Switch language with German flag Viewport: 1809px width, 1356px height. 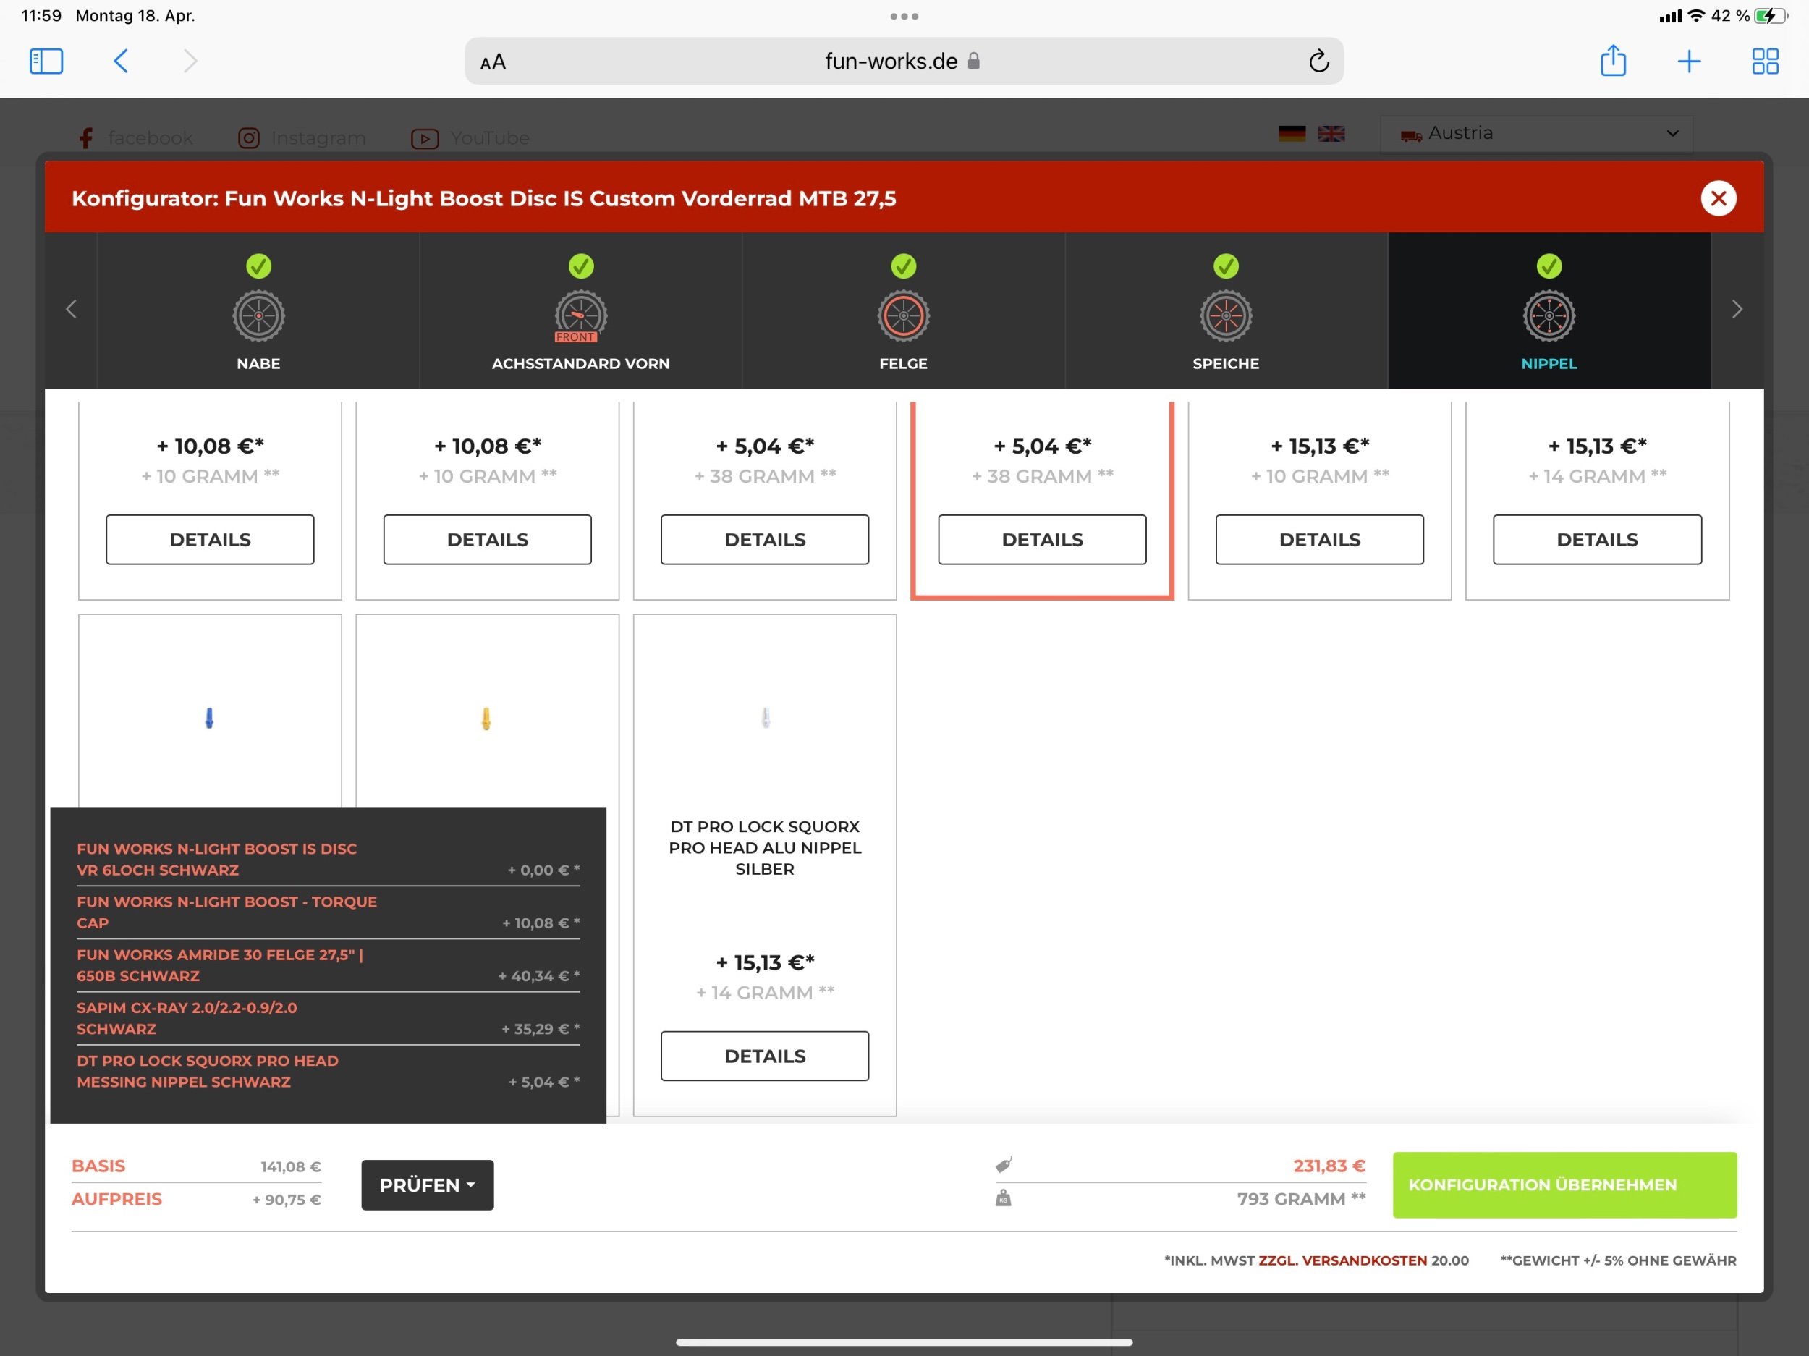(1292, 133)
